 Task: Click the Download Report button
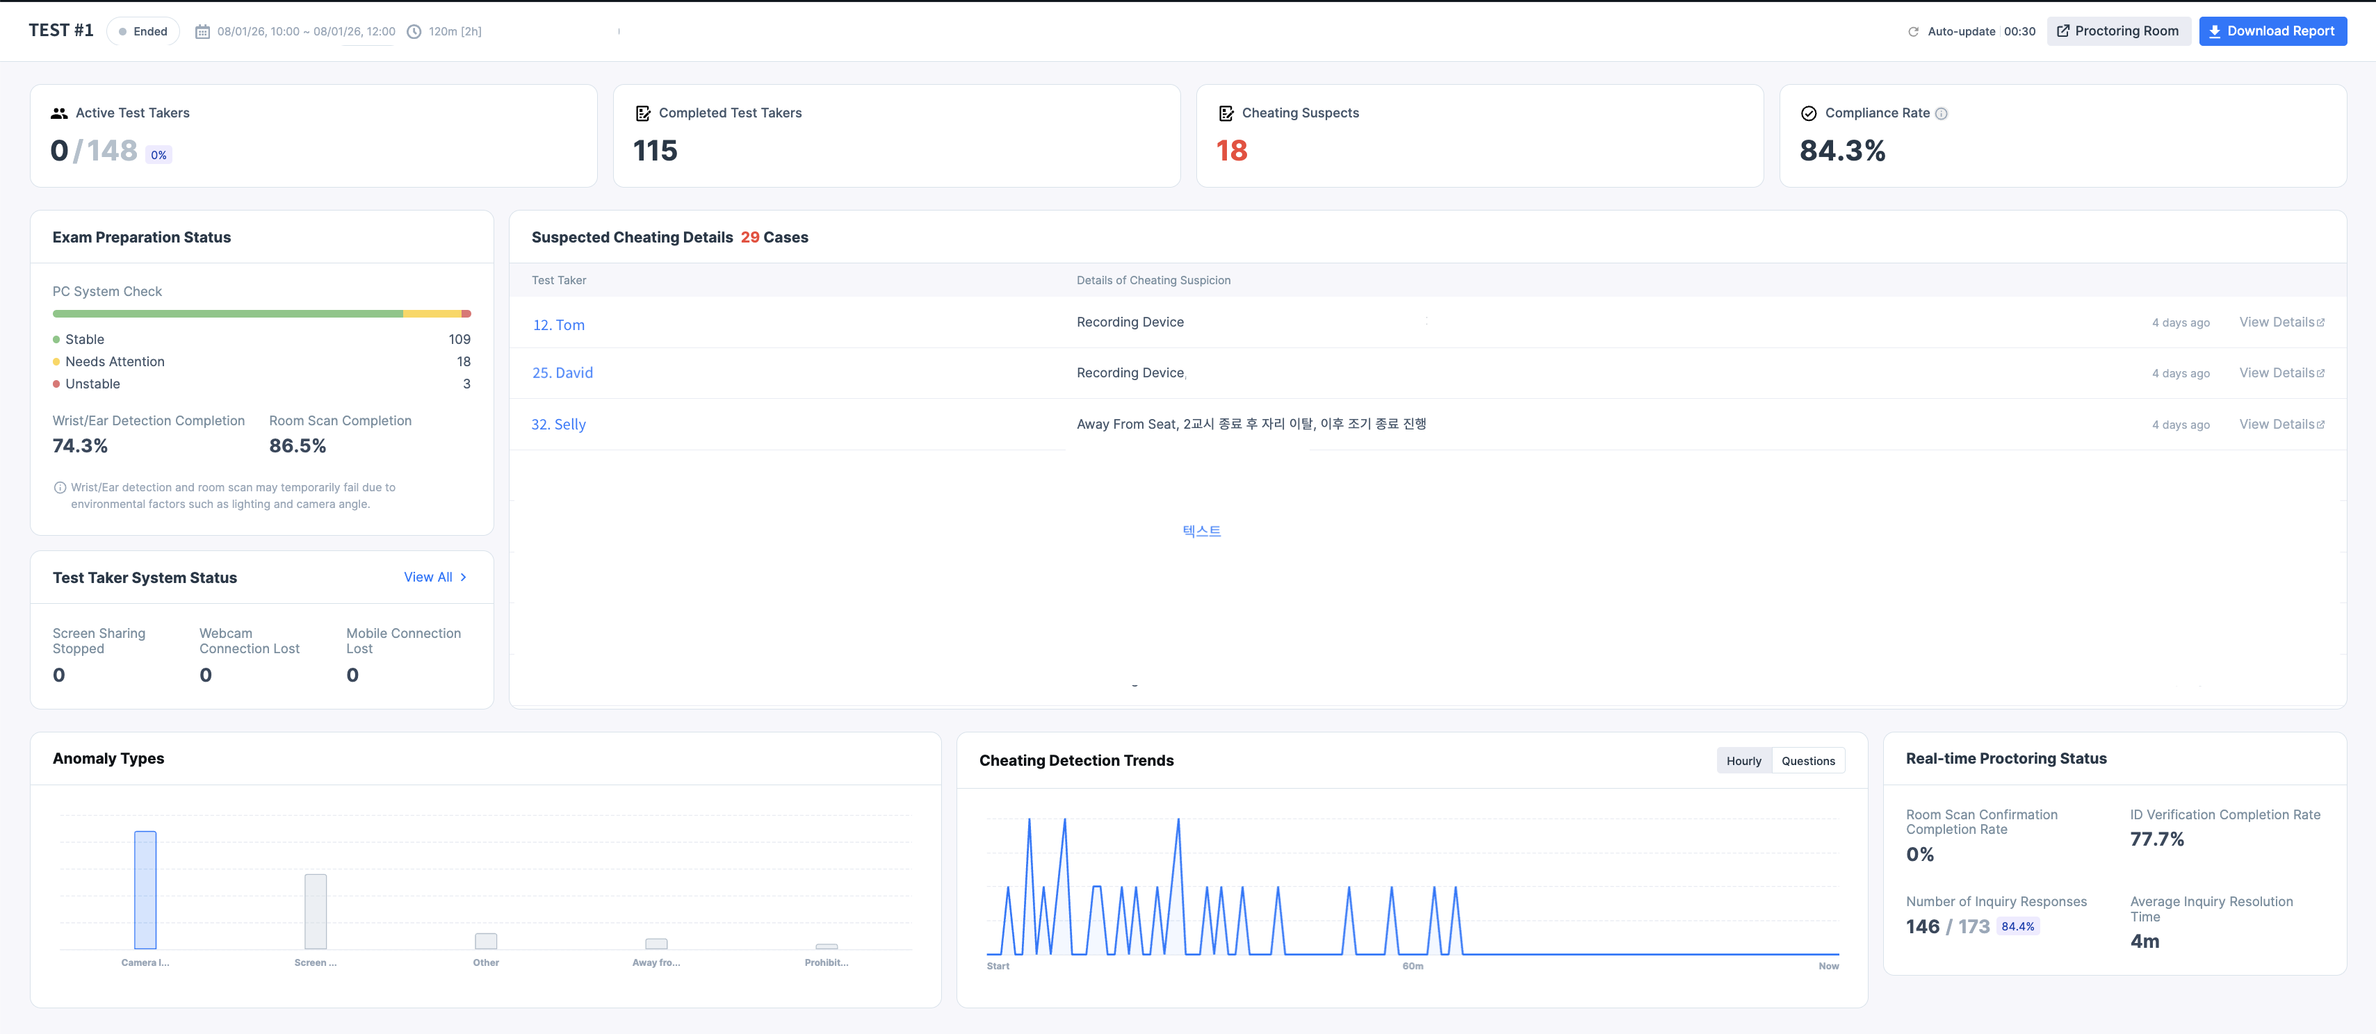coord(2272,31)
